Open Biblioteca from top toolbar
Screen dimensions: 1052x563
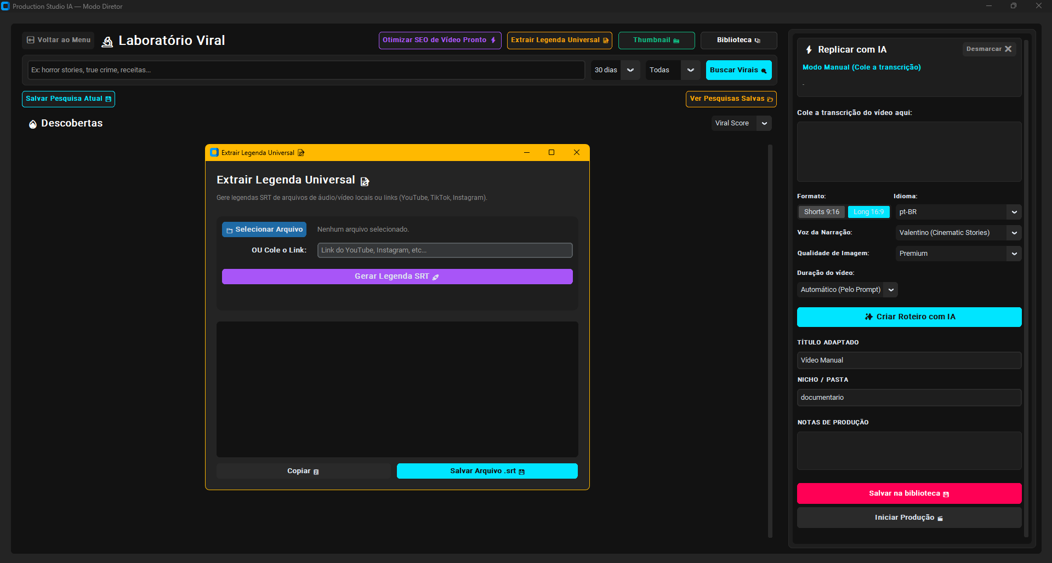(x=738, y=40)
